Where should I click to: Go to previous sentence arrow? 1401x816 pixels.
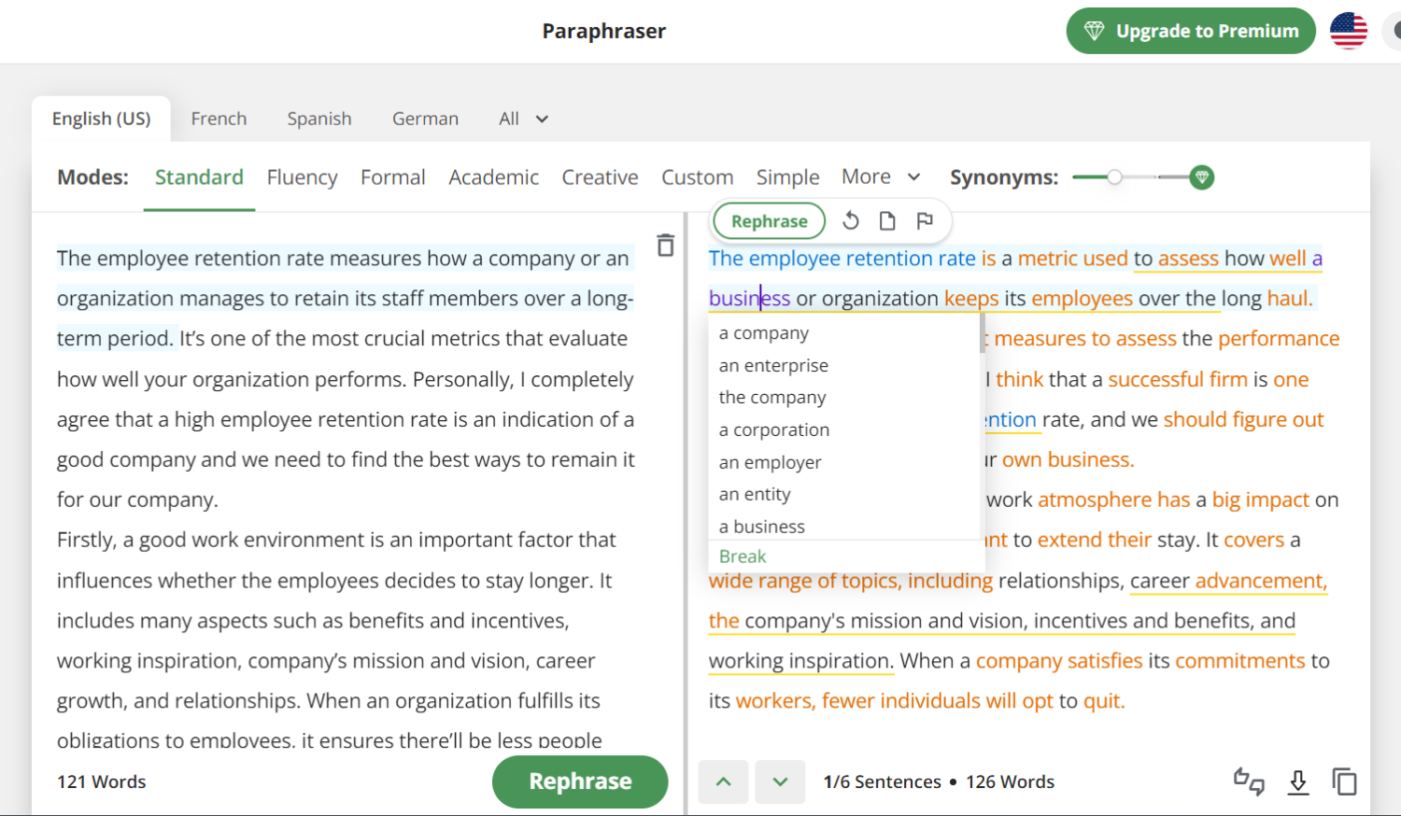pos(723,781)
